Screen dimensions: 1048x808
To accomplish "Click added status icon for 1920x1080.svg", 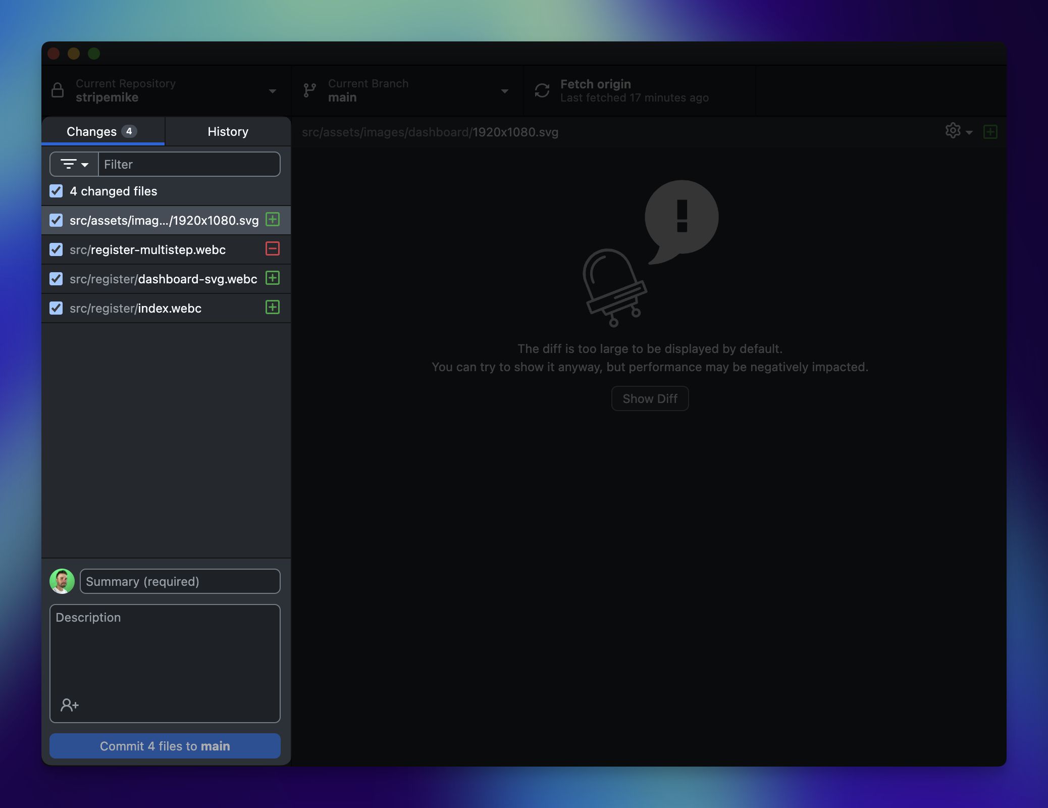I will 273,220.
